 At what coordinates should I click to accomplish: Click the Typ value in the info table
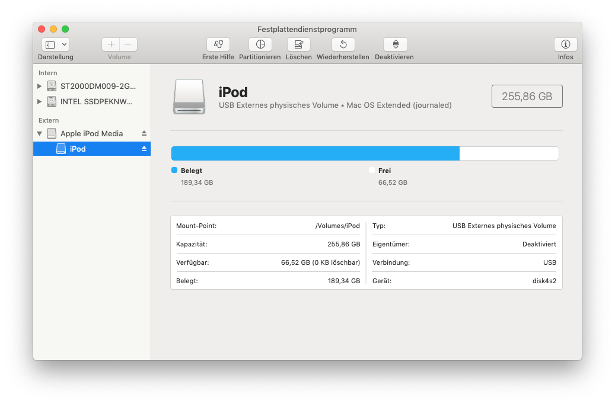coord(504,226)
